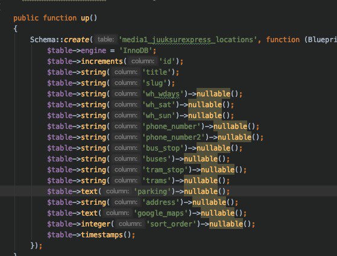This screenshot has height=256, width=337.
Task: Click the 'wh_wdays' column string
Action: pos(163,94)
